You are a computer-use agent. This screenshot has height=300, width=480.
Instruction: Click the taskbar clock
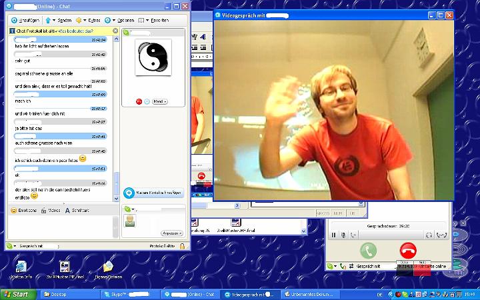click(470, 295)
